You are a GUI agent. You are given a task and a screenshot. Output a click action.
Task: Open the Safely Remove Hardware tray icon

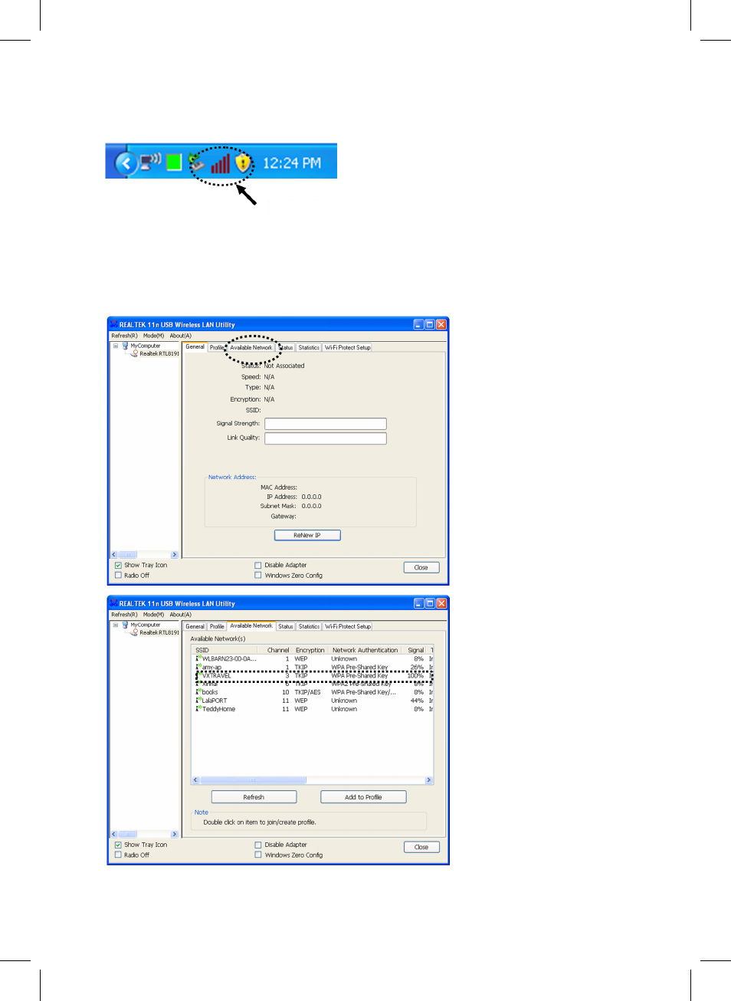click(197, 162)
